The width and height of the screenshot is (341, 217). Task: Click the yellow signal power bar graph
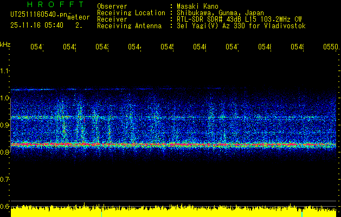pos(173,212)
